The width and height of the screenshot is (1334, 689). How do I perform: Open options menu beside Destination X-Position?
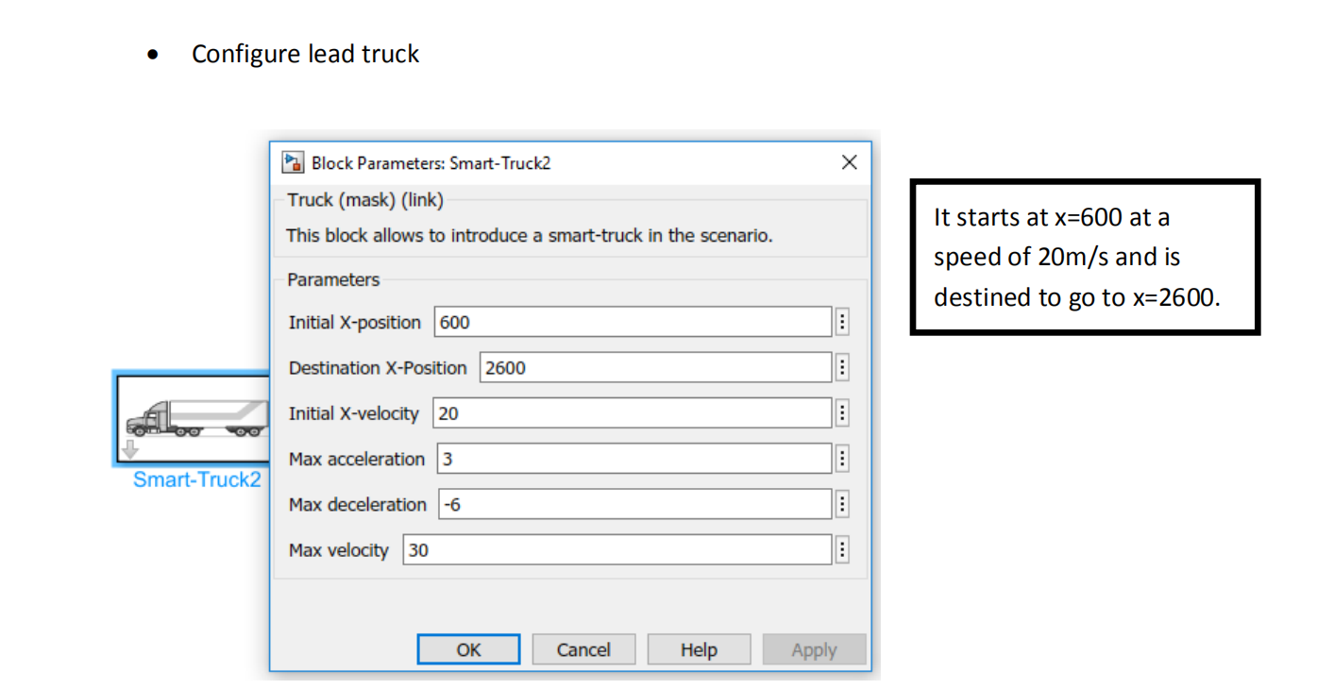tap(842, 368)
